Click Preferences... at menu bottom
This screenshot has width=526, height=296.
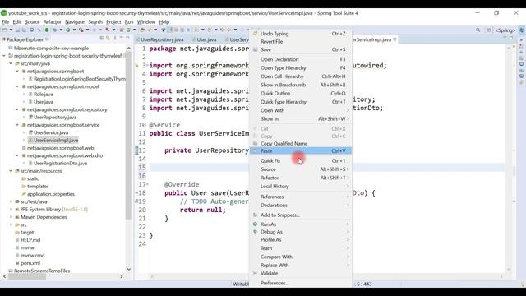pyautogui.click(x=301, y=283)
